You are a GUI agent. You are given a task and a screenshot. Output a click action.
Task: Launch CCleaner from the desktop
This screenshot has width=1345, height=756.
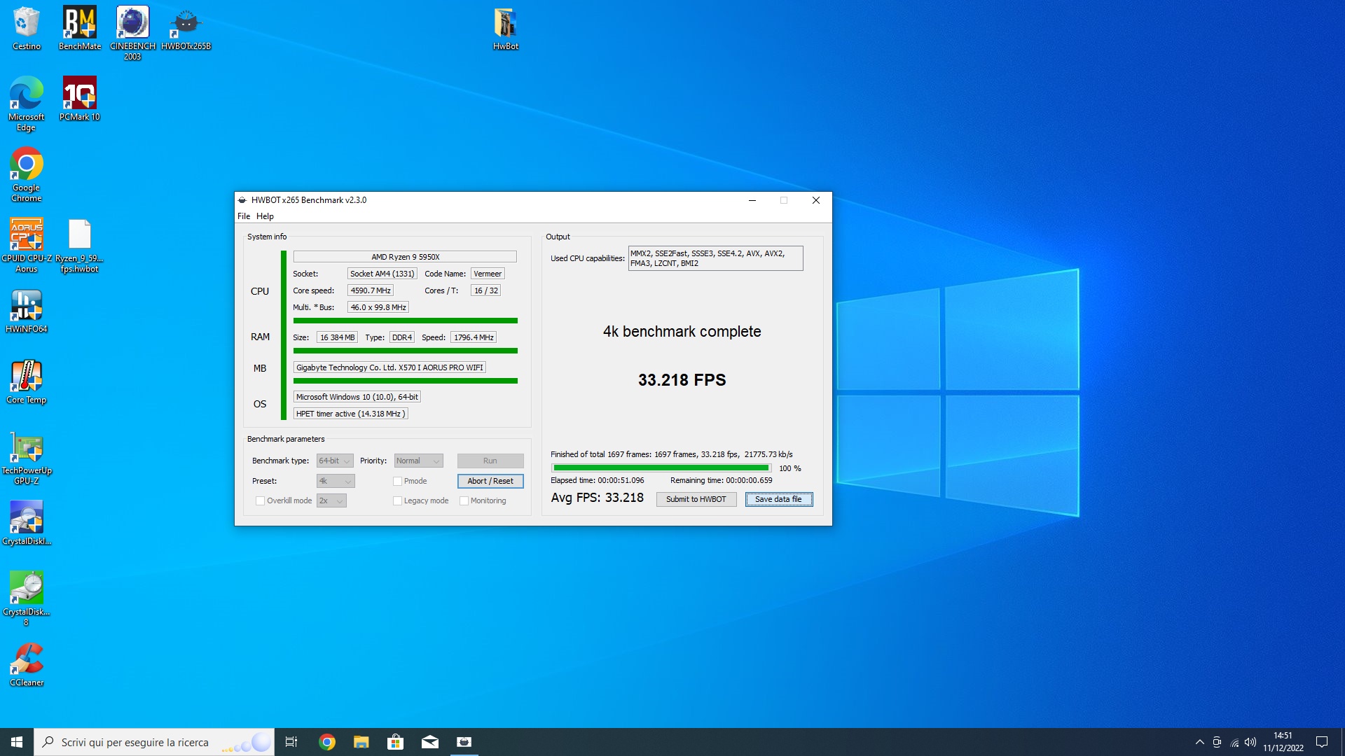coord(27,664)
